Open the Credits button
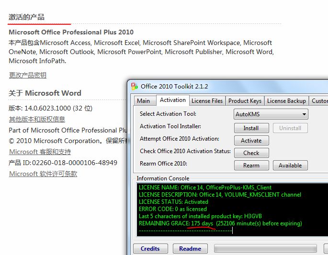 tap(150, 249)
